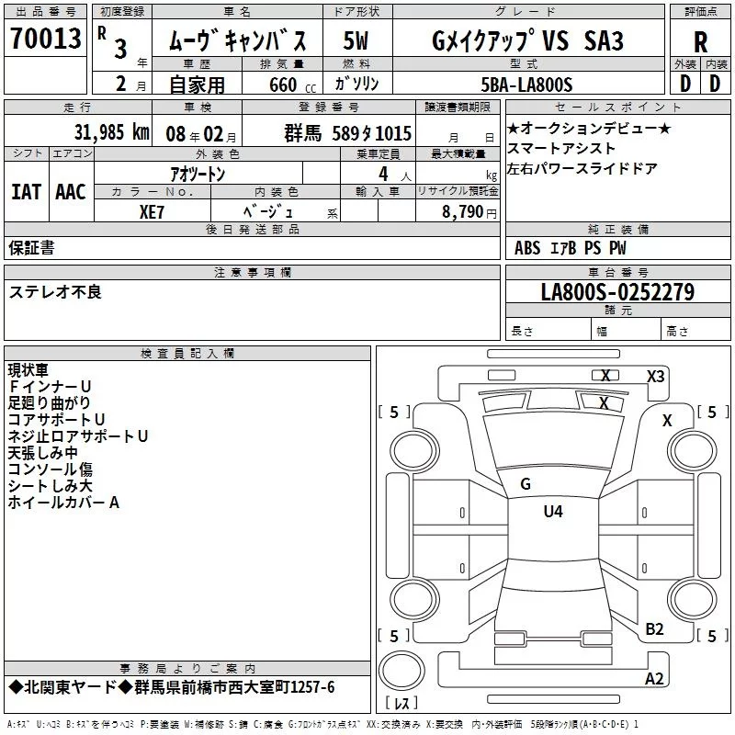
Task: Click inspector note '足廻り曲がり'
Action: (x=49, y=403)
